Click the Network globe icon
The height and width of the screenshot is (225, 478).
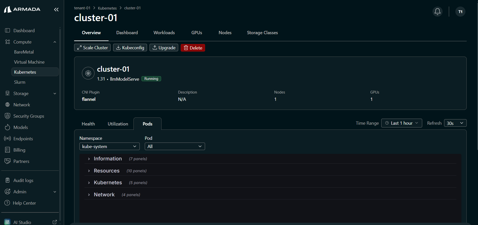coord(8,105)
